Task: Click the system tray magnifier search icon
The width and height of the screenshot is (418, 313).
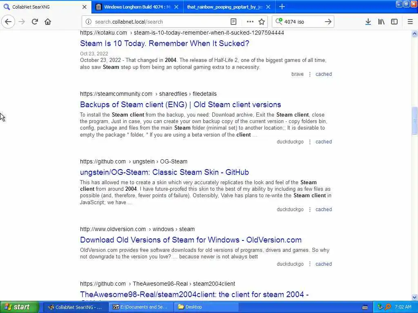Action: click(388, 307)
